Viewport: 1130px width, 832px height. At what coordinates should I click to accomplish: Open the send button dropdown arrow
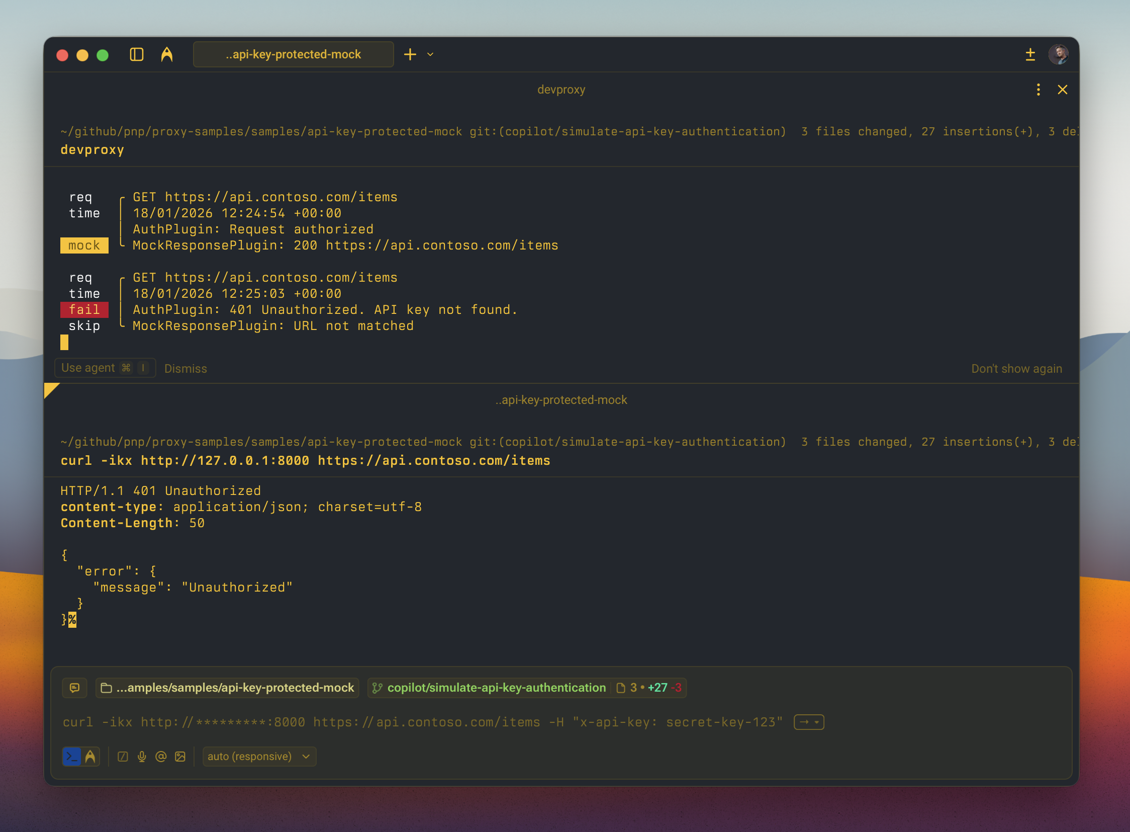[x=816, y=722]
